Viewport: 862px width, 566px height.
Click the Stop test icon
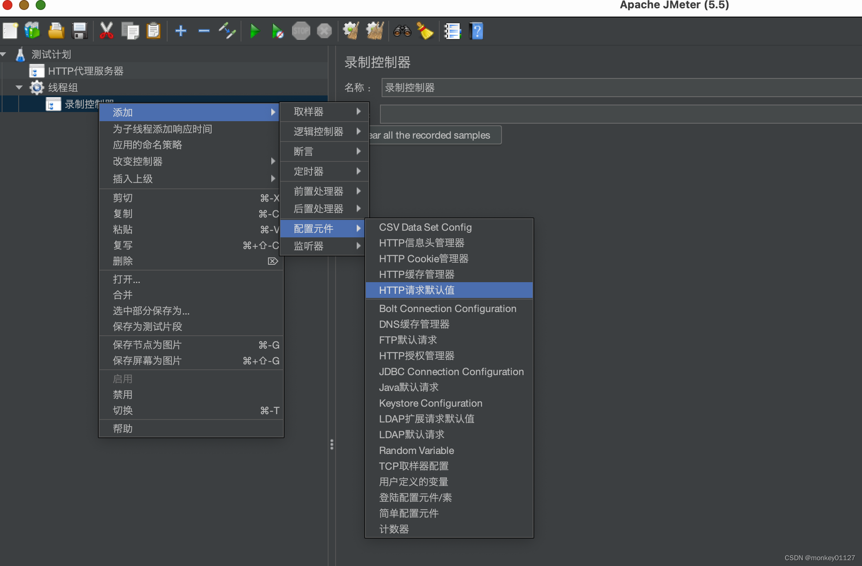click(301, 31)
